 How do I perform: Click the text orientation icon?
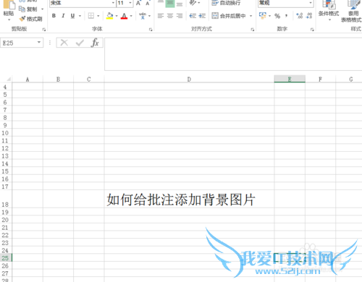click(193, 3)
